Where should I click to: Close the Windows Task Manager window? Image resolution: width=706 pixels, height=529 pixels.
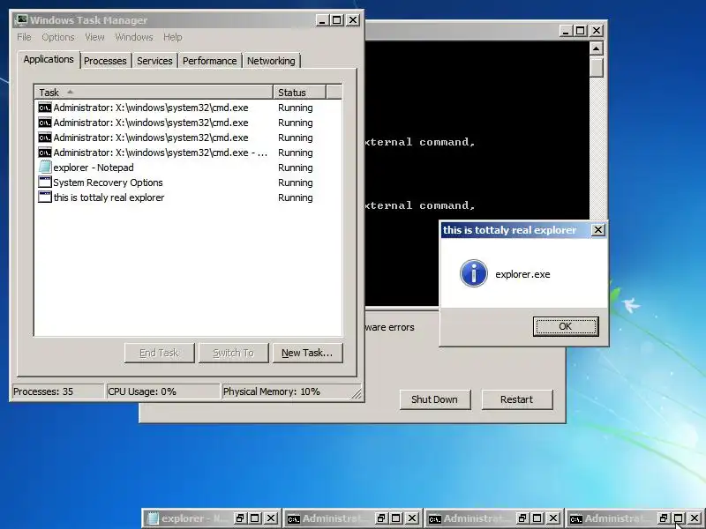(x=353, y=20)
